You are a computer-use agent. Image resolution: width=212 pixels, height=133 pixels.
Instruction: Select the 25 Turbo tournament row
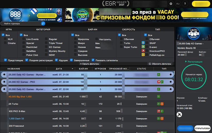click(x=87, y=104)
